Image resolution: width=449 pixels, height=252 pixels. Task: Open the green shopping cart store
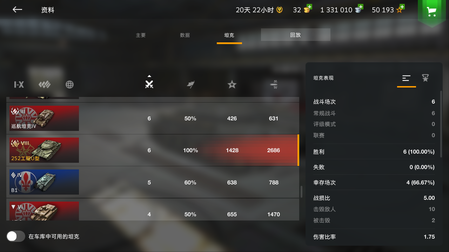click(x=431, y=11)
